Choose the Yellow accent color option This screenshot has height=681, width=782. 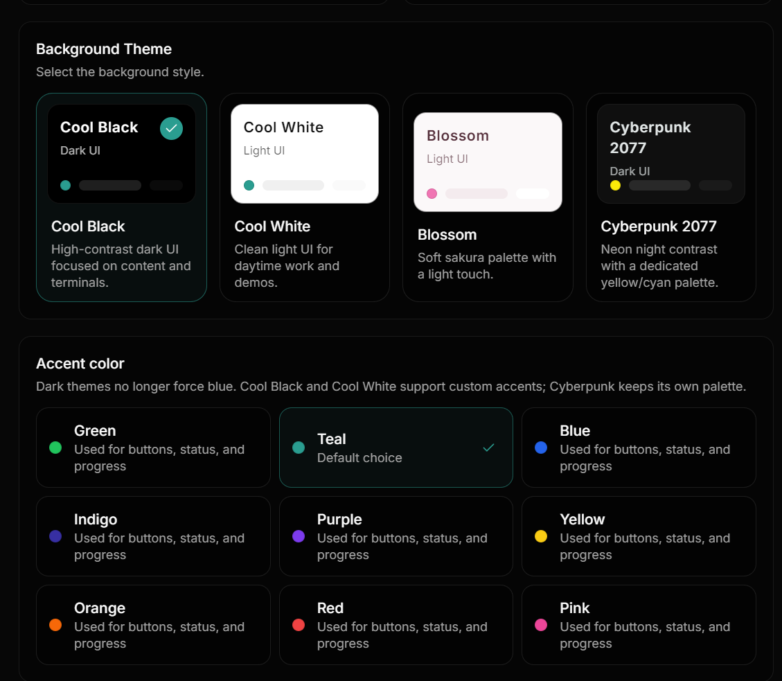639,536
